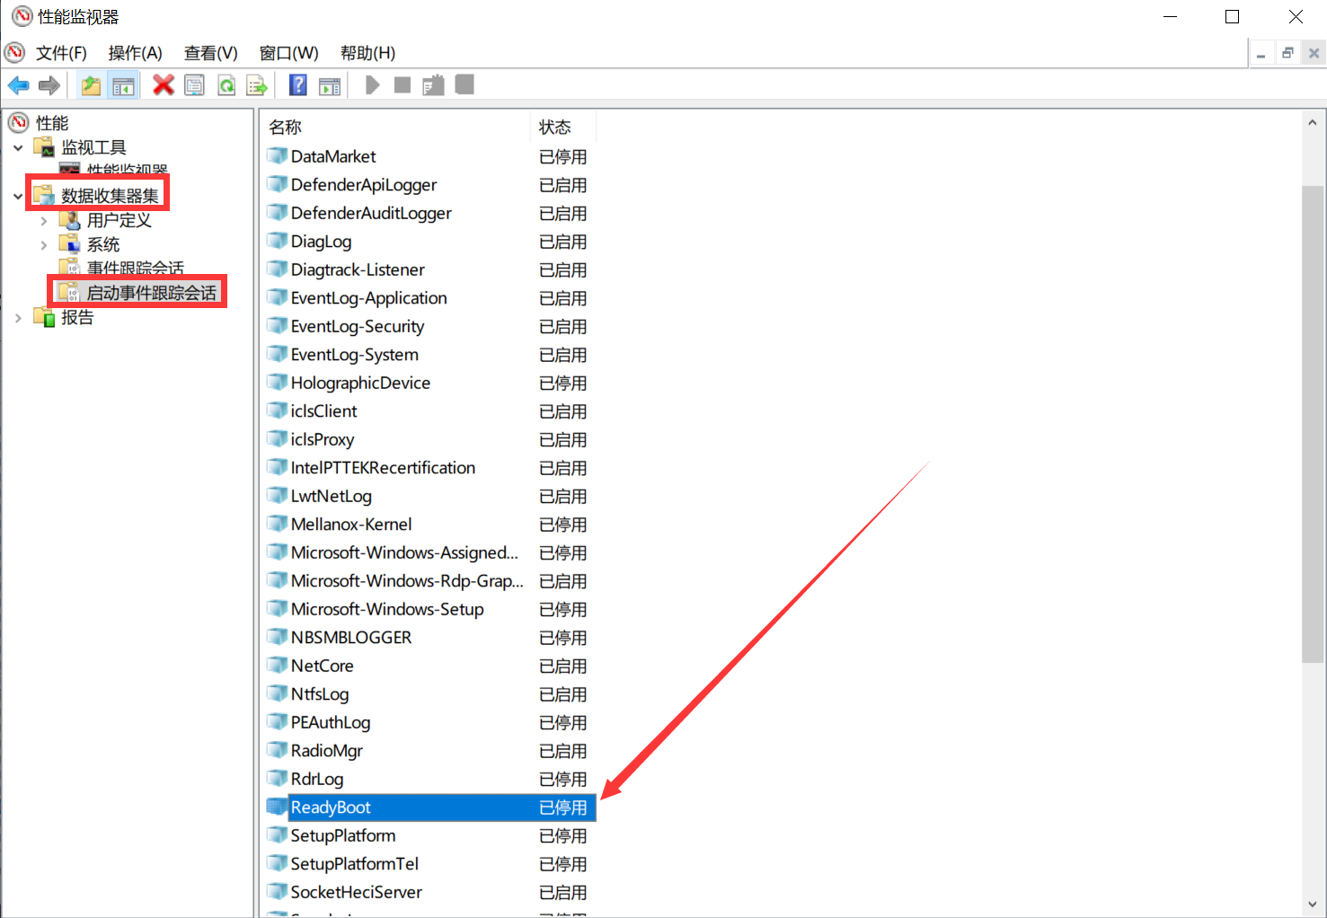Sort by the 名称 column header
Image resolution: width=1327 pixels, height=918 pixels.
[x=394, y=128]
